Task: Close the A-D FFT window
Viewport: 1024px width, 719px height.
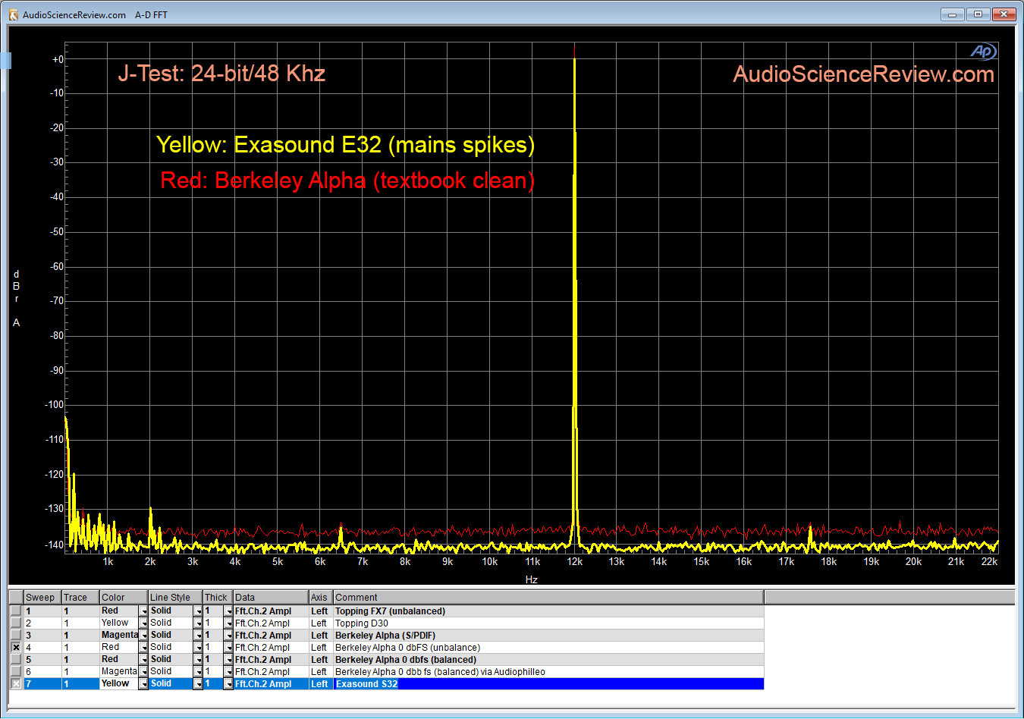Action: [x=1004, y=14]
